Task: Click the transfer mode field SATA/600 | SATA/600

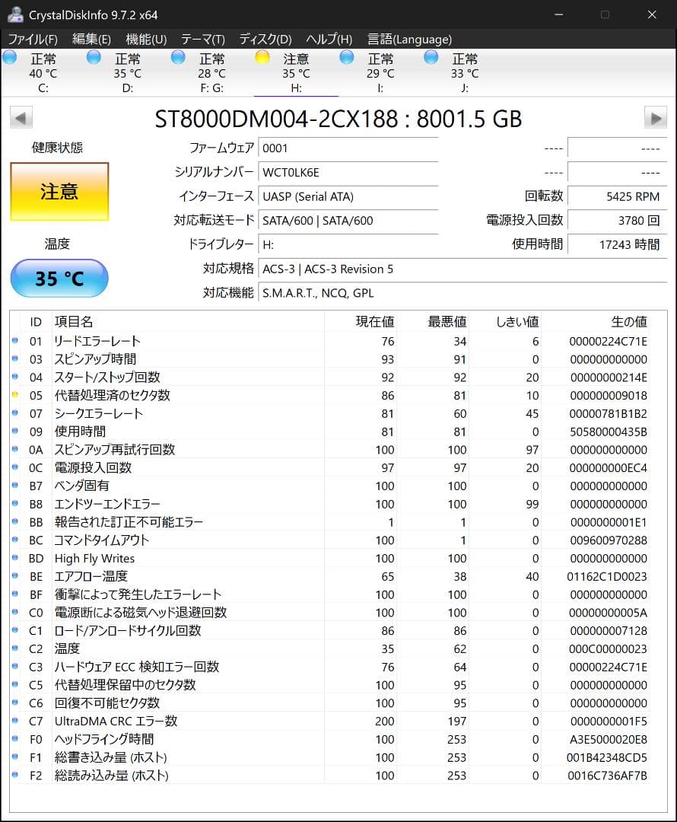Action: coord(348,221)
